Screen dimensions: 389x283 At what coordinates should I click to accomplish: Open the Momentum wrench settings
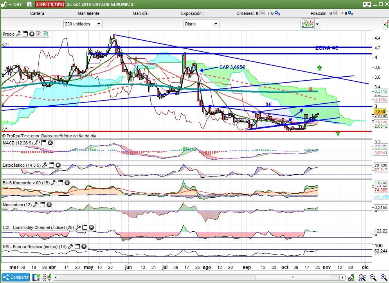36,204
